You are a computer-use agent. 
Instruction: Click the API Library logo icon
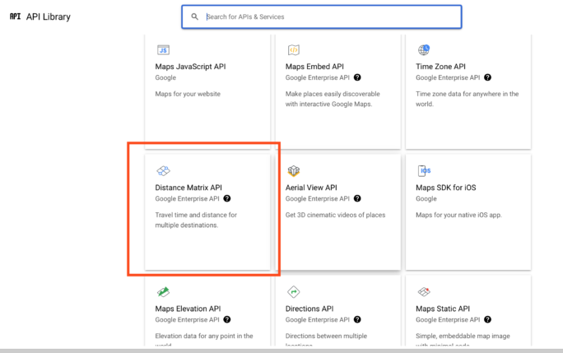15,16
